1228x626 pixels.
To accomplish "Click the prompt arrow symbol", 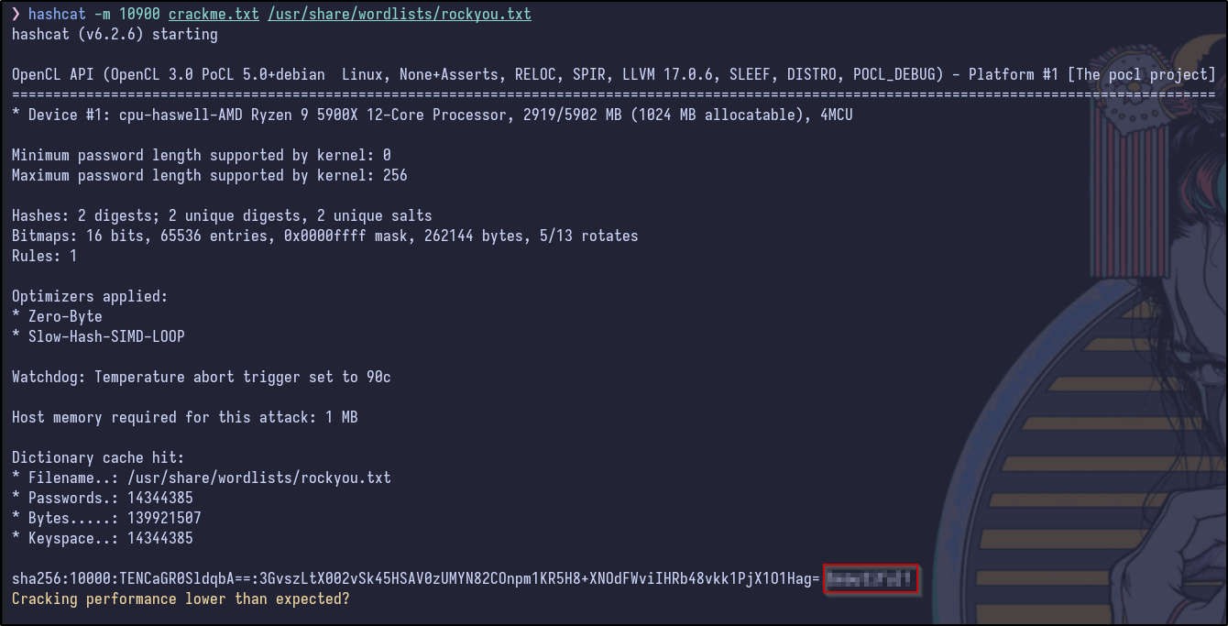I will point(16,15).
